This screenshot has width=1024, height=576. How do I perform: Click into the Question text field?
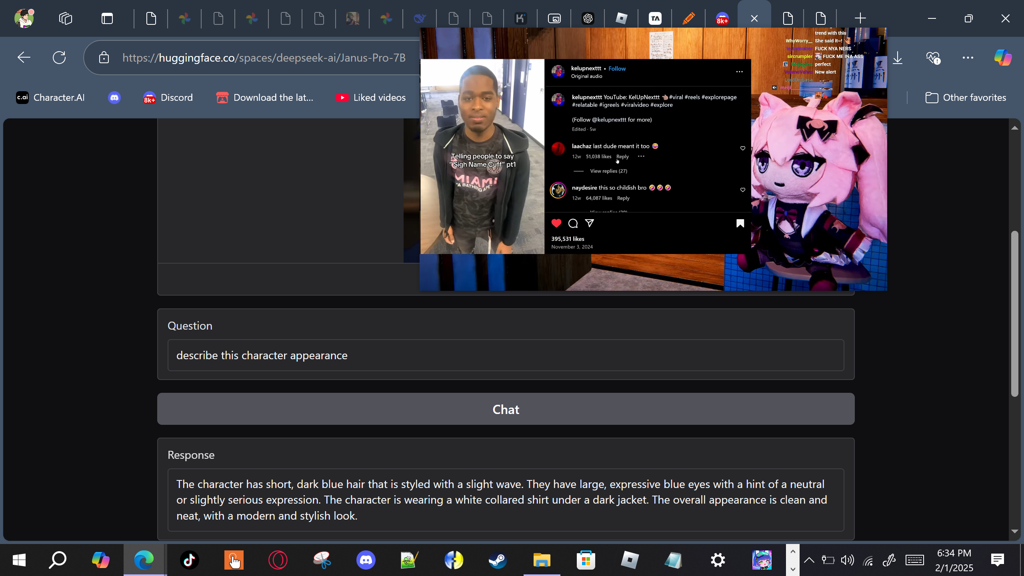point(506,355)
